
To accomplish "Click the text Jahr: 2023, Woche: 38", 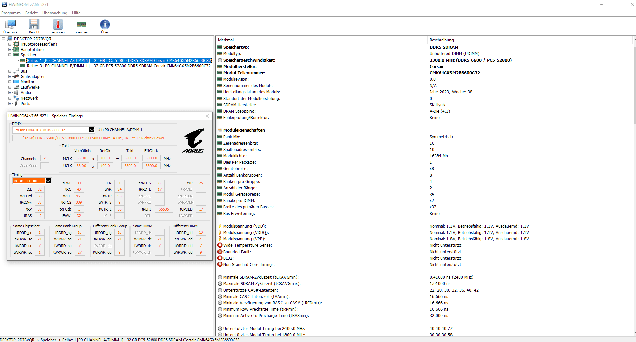I will click(x=451, y=92).
